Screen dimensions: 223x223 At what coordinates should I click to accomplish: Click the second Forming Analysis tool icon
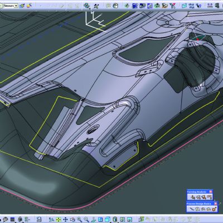(x=198, y=197)
